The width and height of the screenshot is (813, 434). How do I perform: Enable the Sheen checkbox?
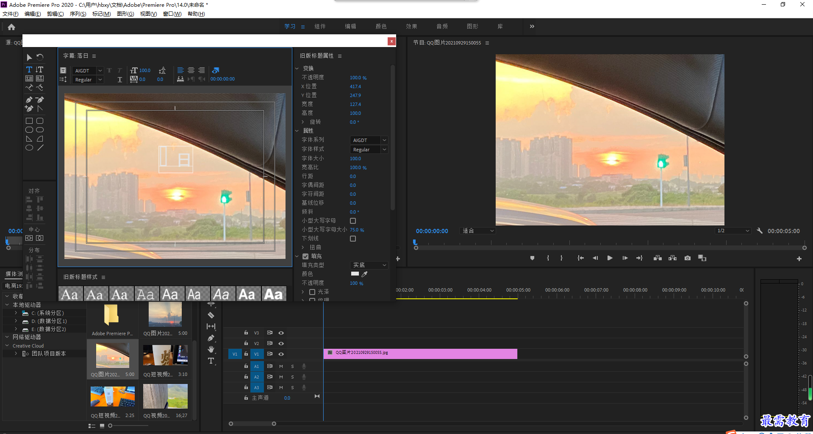tap(312, 292)
